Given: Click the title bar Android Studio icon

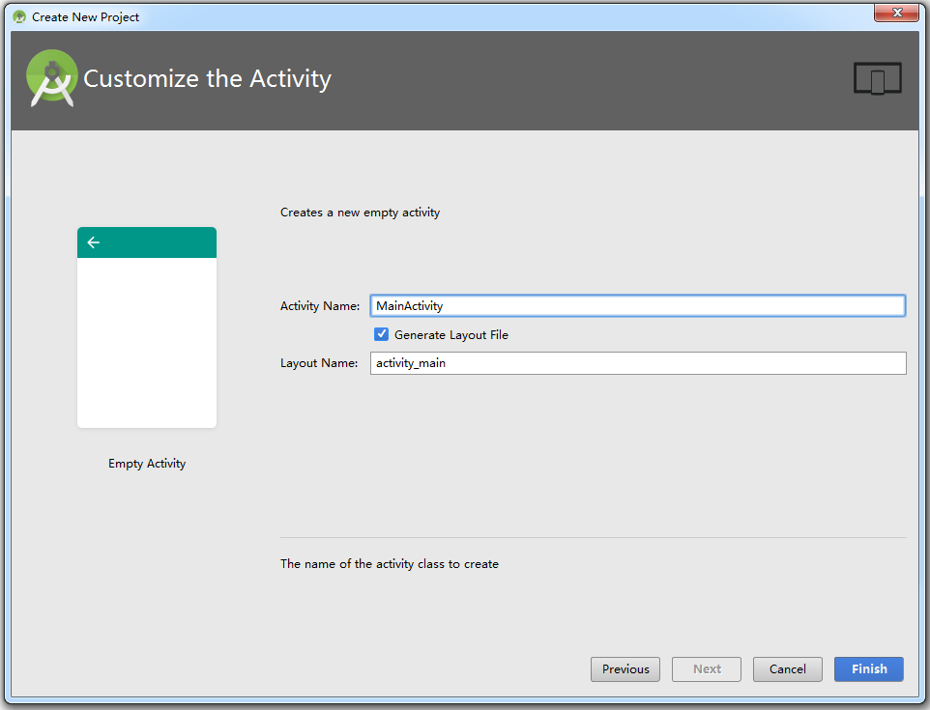Looking at the screenshot, I should pyautogui.click(x=19, y=17).
